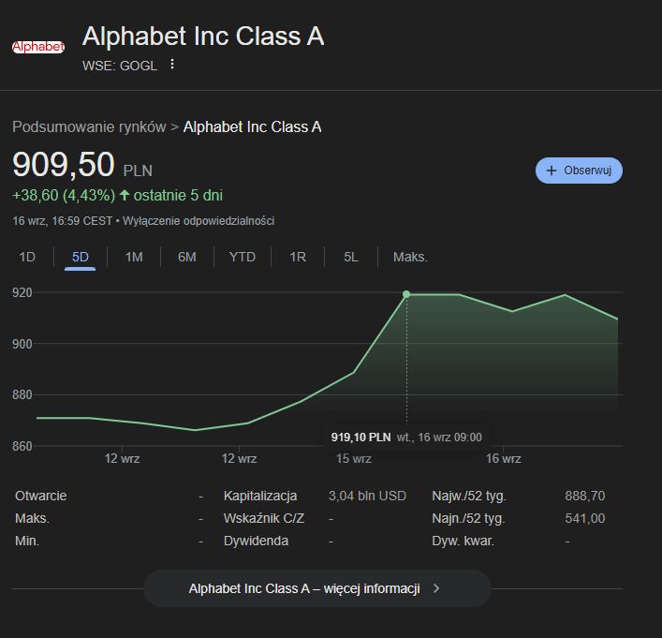Viewport: 662px width, 638px height.
Task: Open the three-dot options menu
Action: [x=172, y=65]
